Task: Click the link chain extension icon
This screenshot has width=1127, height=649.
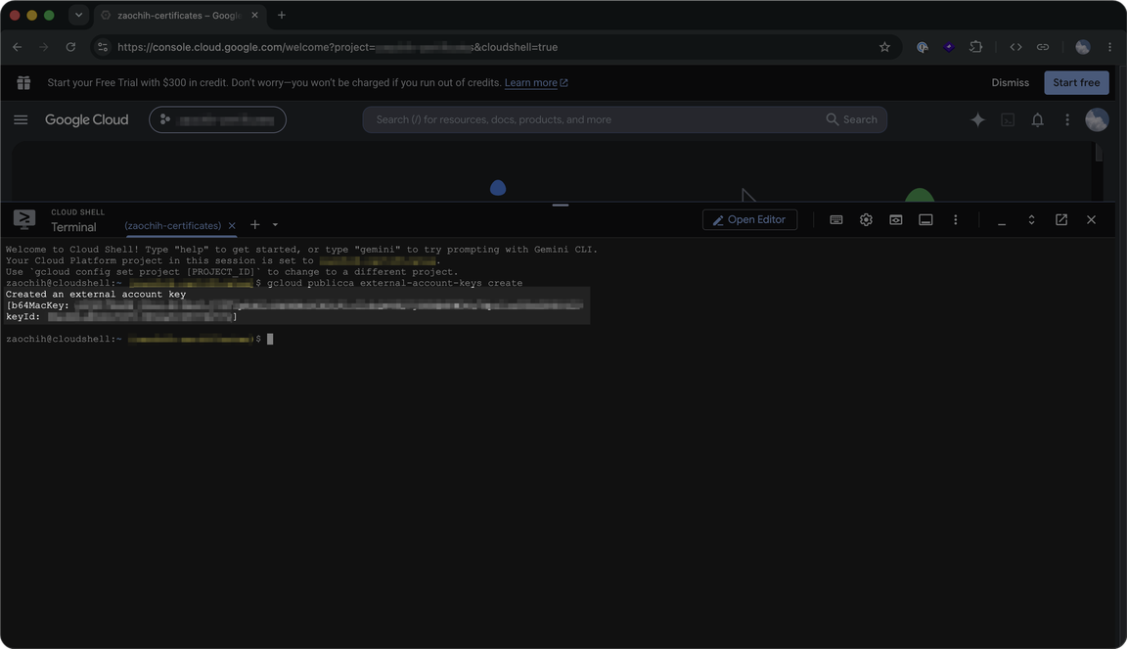Action: 1042,47
